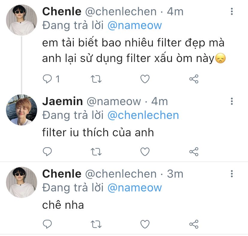This screenshot has height=236, width=248.
Task: Share Jaemin's tweet
Action: (x=194, y=152)
